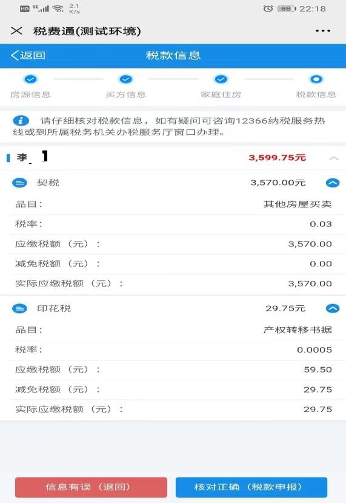The width and height of the screenshot is (346, 503).
Task: Select the 买方信息 step checkmark
Action: pyautogui.click(x=126, y=79)
